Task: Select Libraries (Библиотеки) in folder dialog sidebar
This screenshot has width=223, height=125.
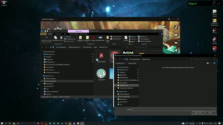Action: 123,99
